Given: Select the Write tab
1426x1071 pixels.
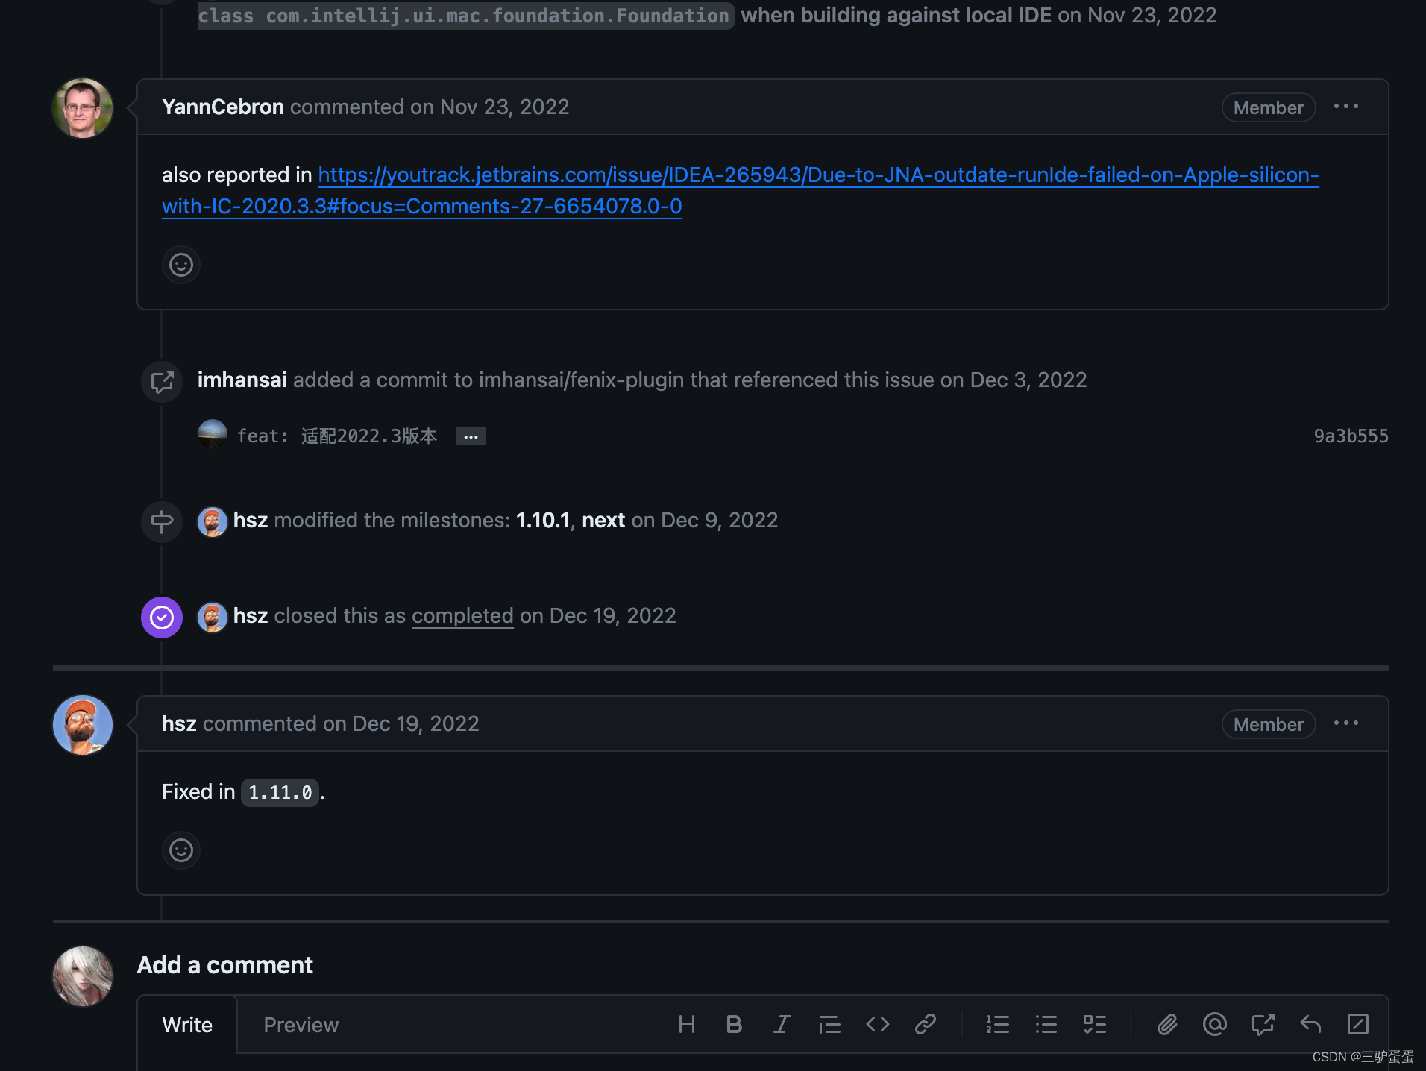Looking at the screenshot, I should tap(187, 1025).
